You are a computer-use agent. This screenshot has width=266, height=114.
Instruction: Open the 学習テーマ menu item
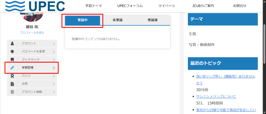point(94,6)
